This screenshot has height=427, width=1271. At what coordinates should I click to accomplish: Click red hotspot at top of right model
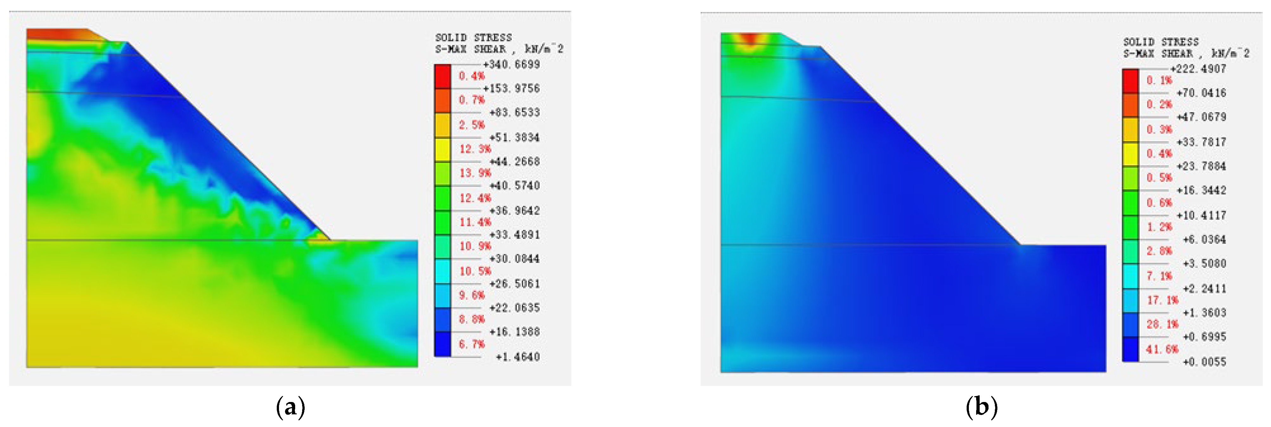click(750, 38)
